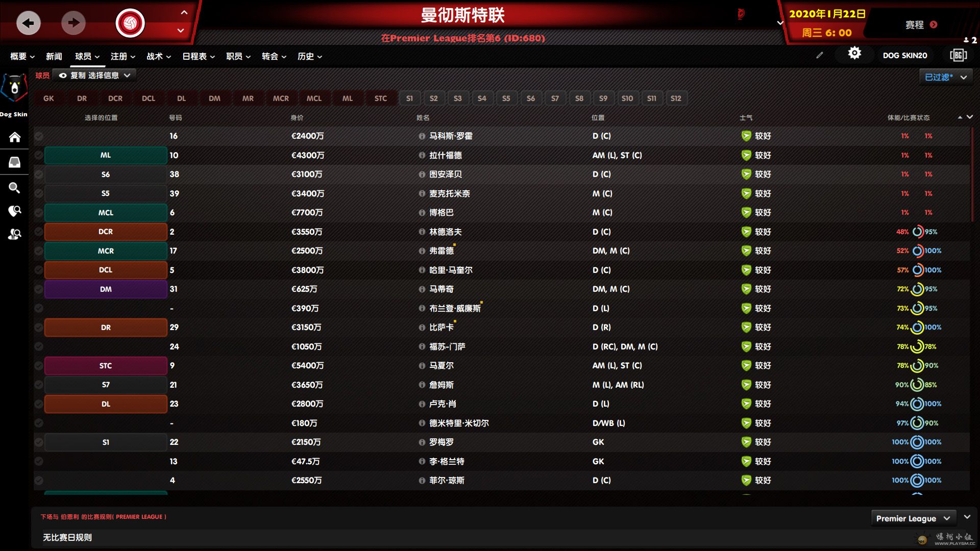Select the STC position filter button
This screenshot has width=980, height=551.
[380, 98]
